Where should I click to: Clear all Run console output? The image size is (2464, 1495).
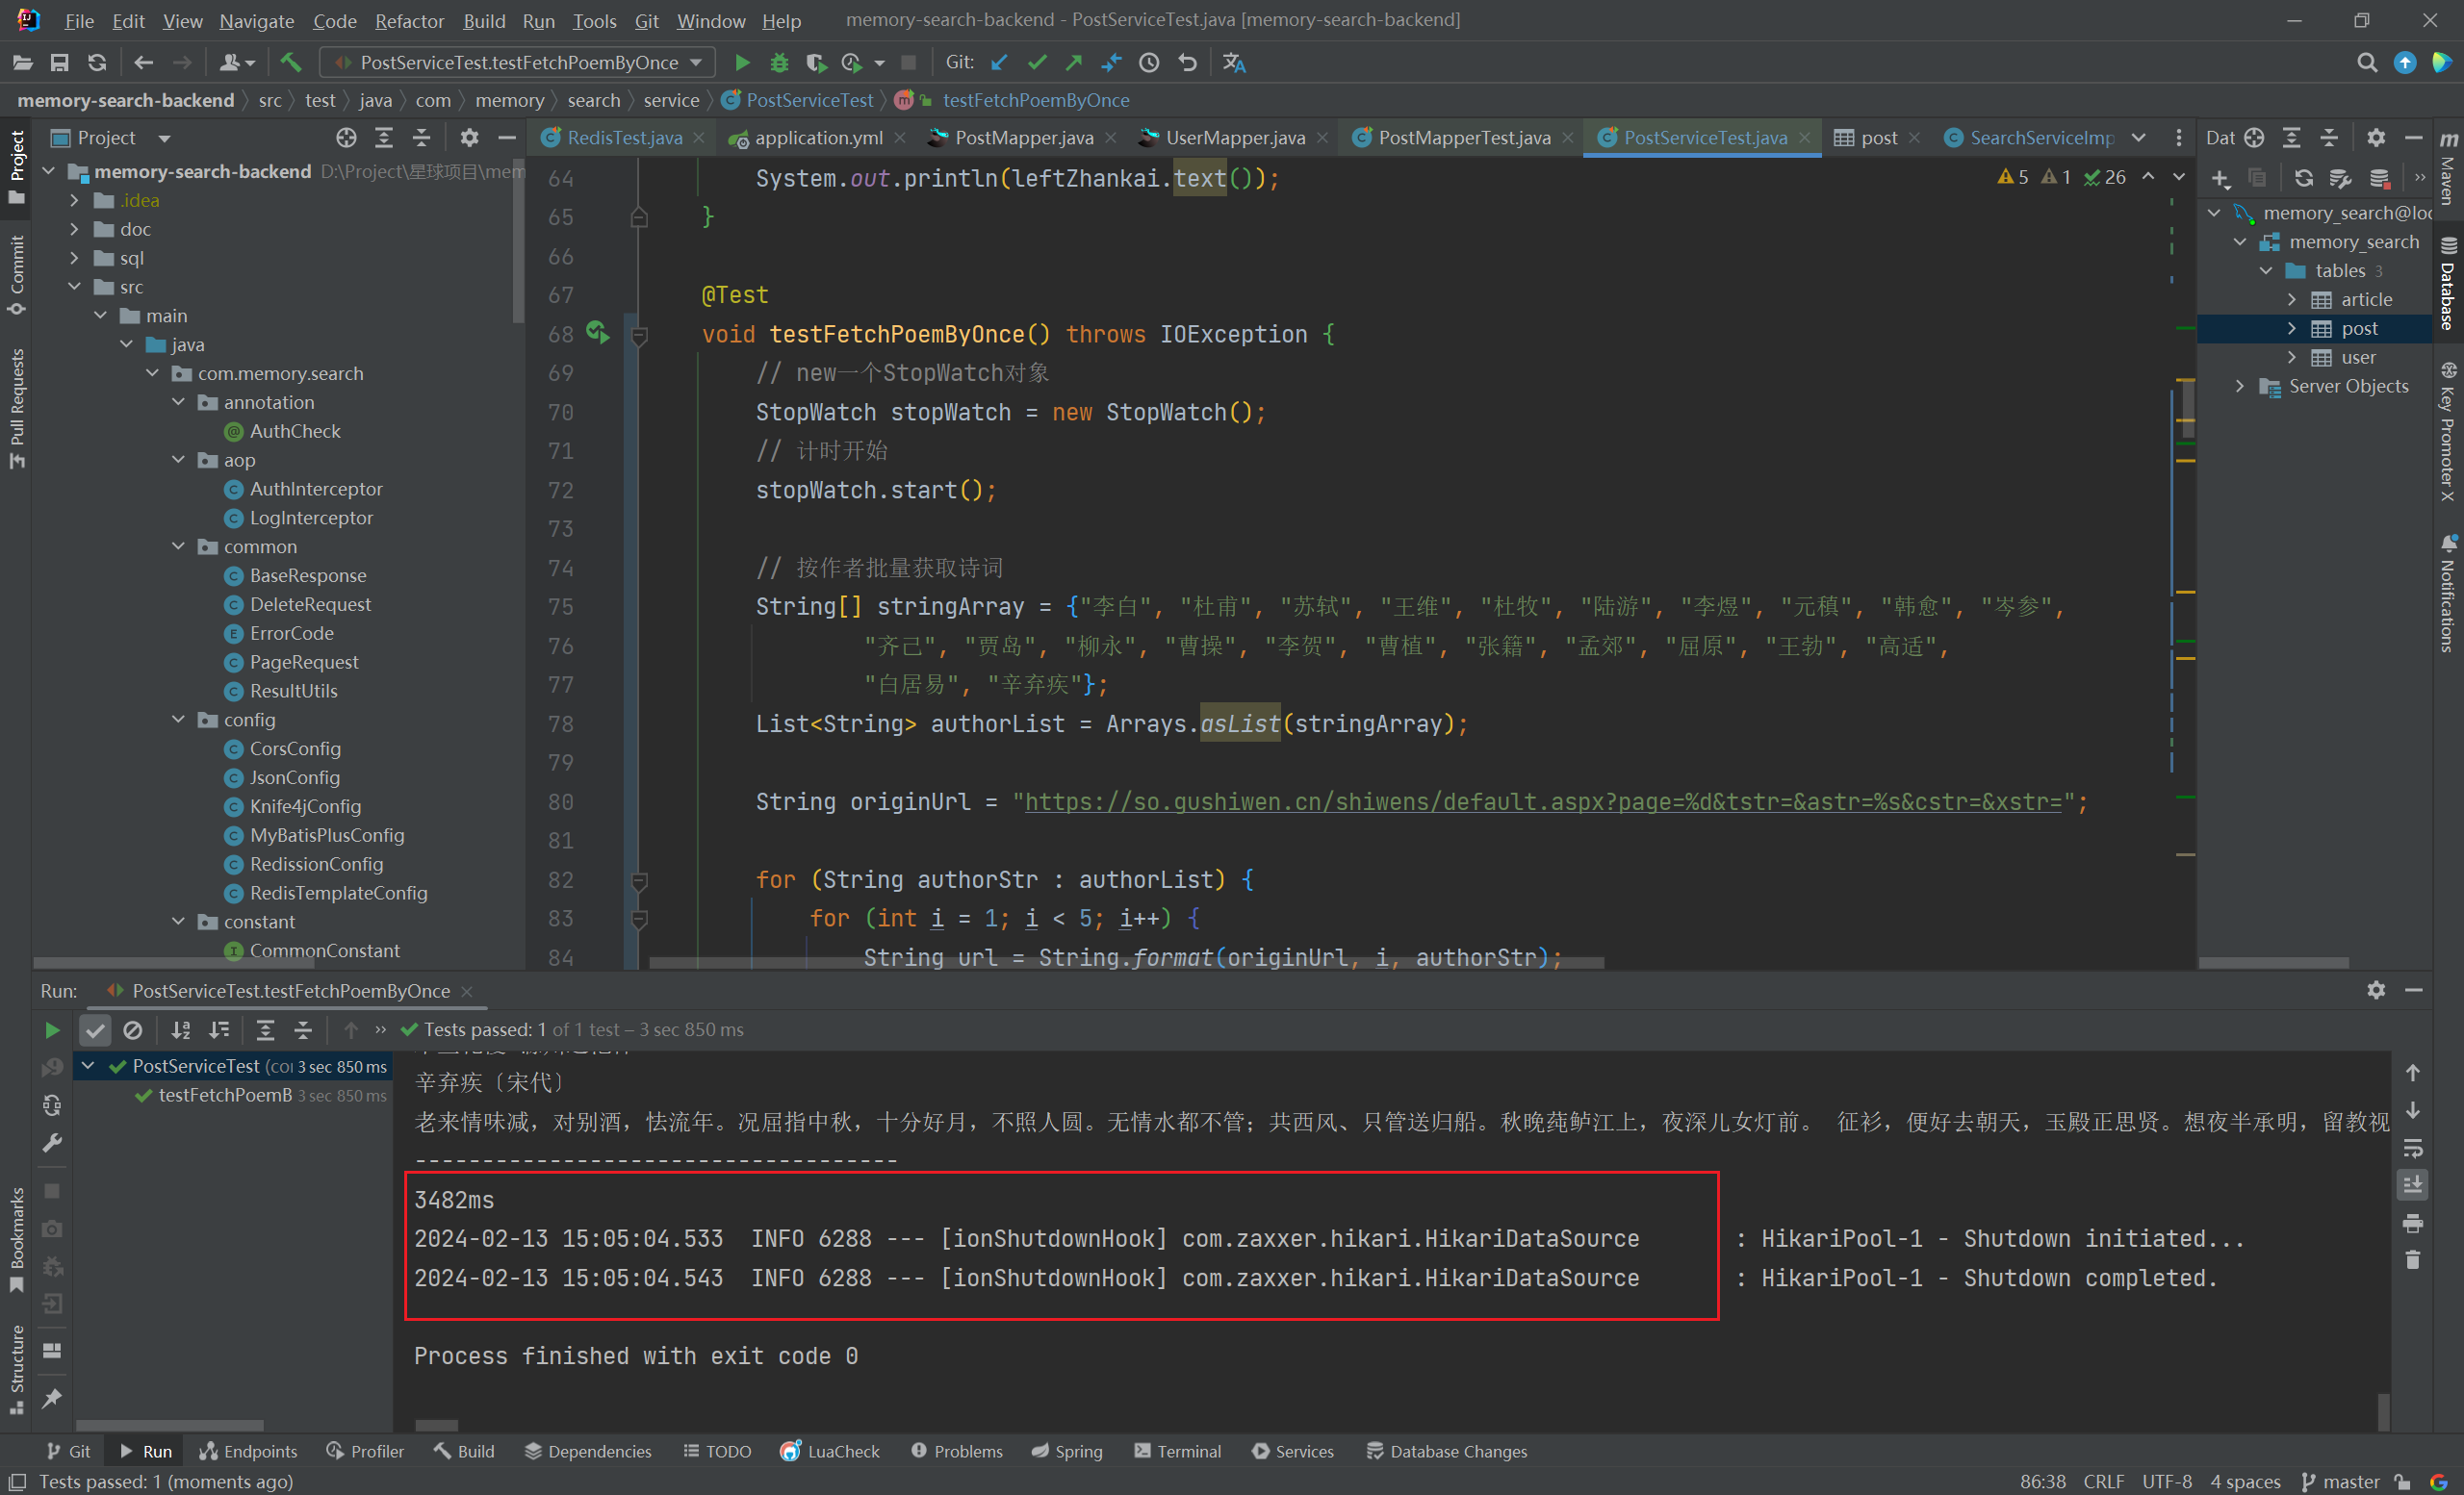coord(2412,1259)
